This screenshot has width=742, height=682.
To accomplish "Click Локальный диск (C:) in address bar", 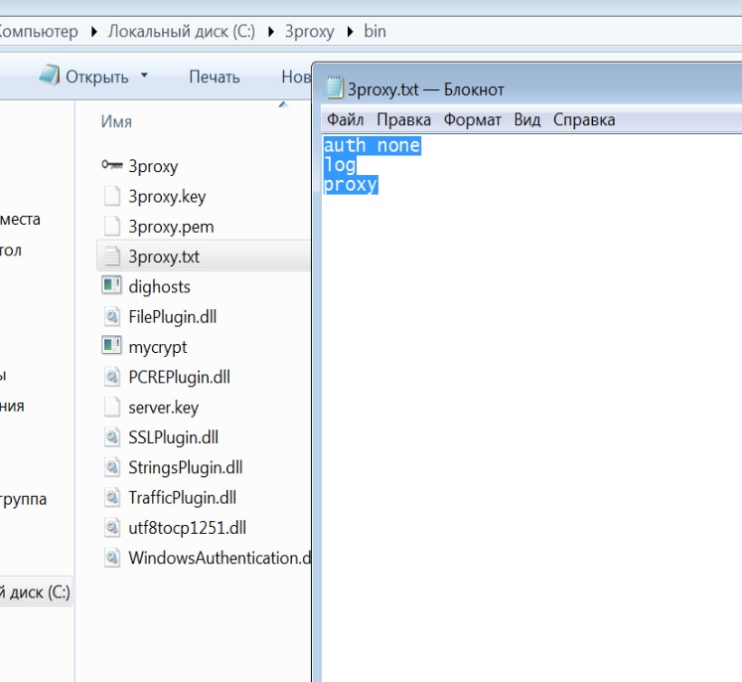I will (x=181, y=31).
